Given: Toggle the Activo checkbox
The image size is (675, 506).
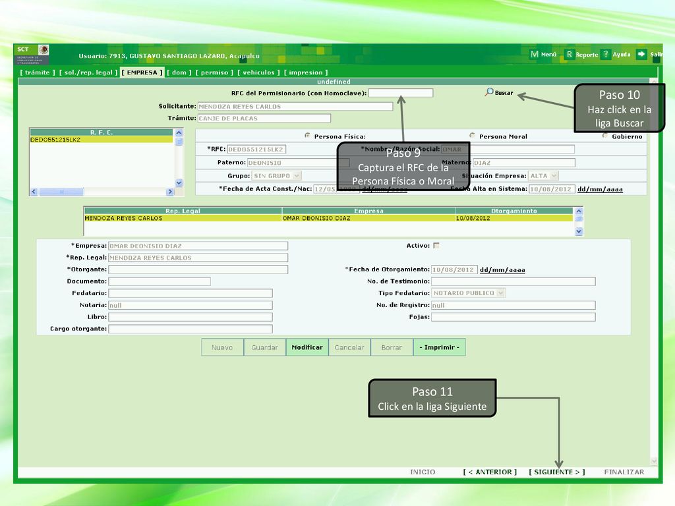Looking at the screenshot, I should click(436, 245).
